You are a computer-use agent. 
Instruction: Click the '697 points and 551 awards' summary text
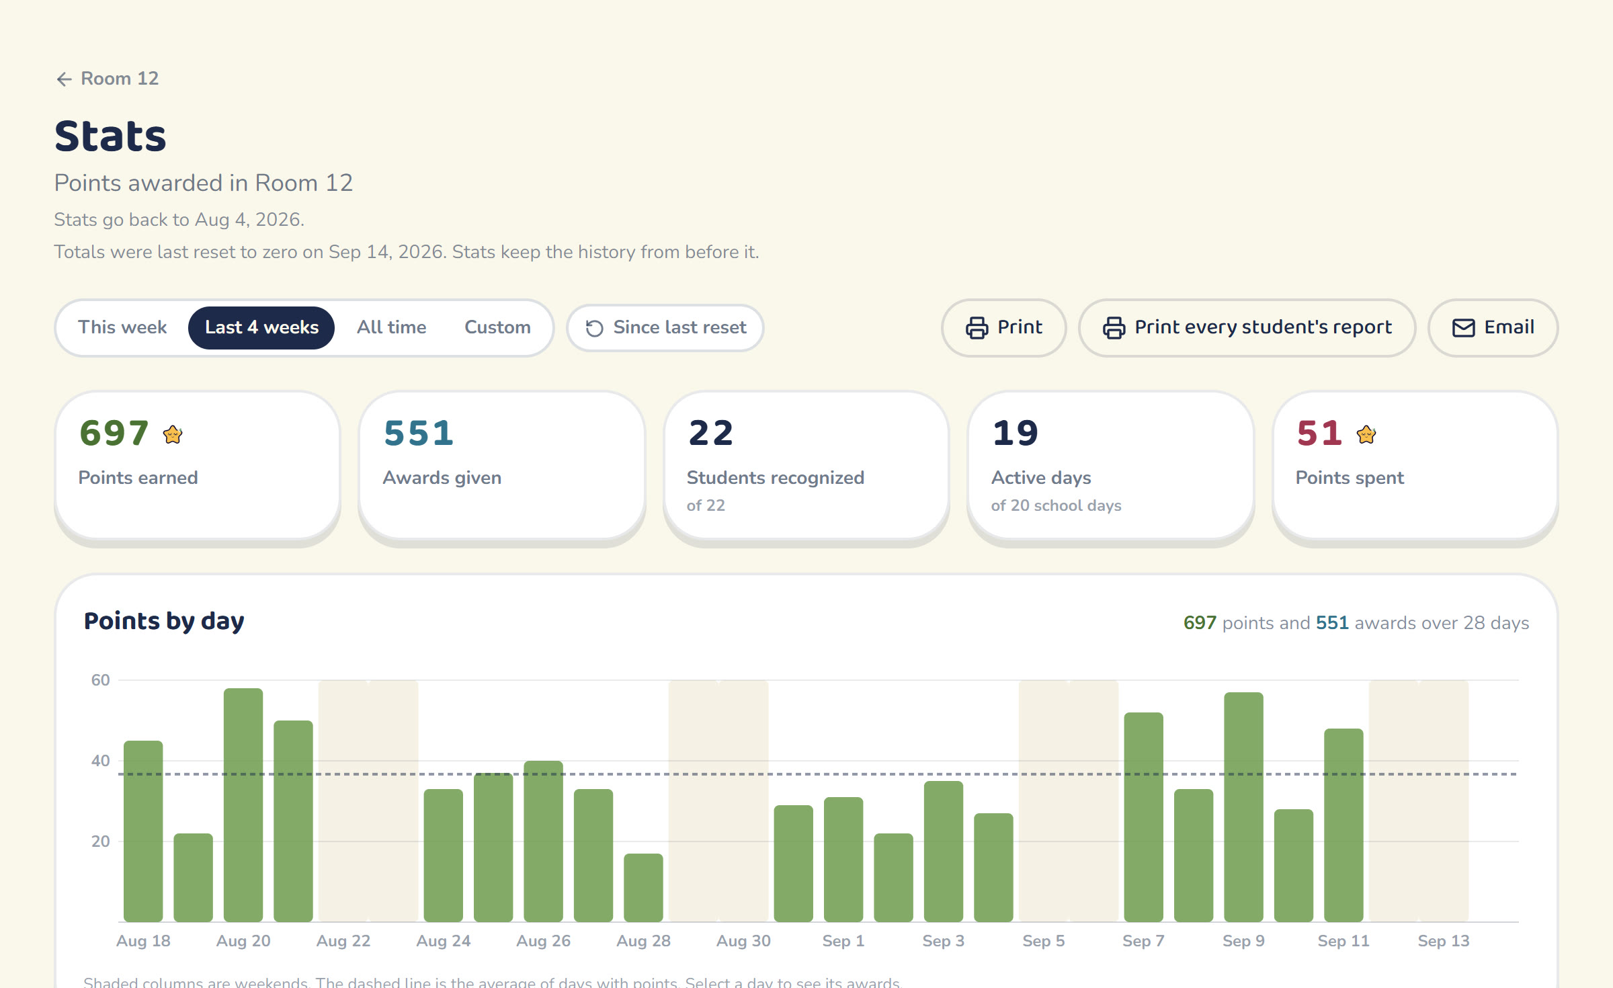coord(1356,623)
